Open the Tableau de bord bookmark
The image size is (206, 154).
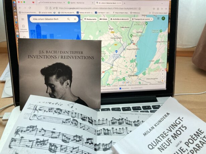85,13
